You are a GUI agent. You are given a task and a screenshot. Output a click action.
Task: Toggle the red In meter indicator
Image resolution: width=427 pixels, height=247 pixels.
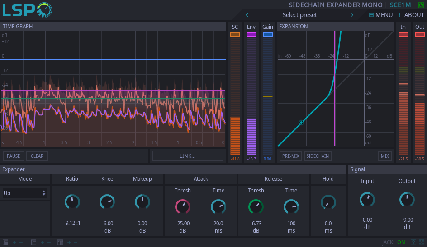pyautogui.click(x=403, y=35)
